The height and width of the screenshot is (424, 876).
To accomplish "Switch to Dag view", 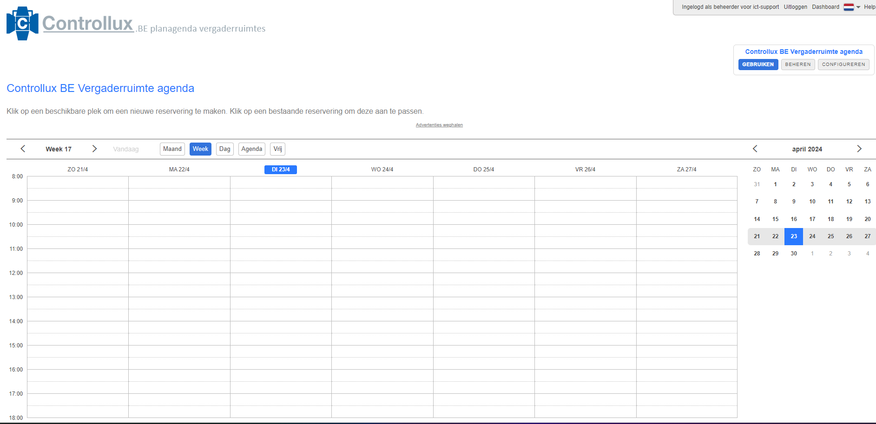I will 224,149.
